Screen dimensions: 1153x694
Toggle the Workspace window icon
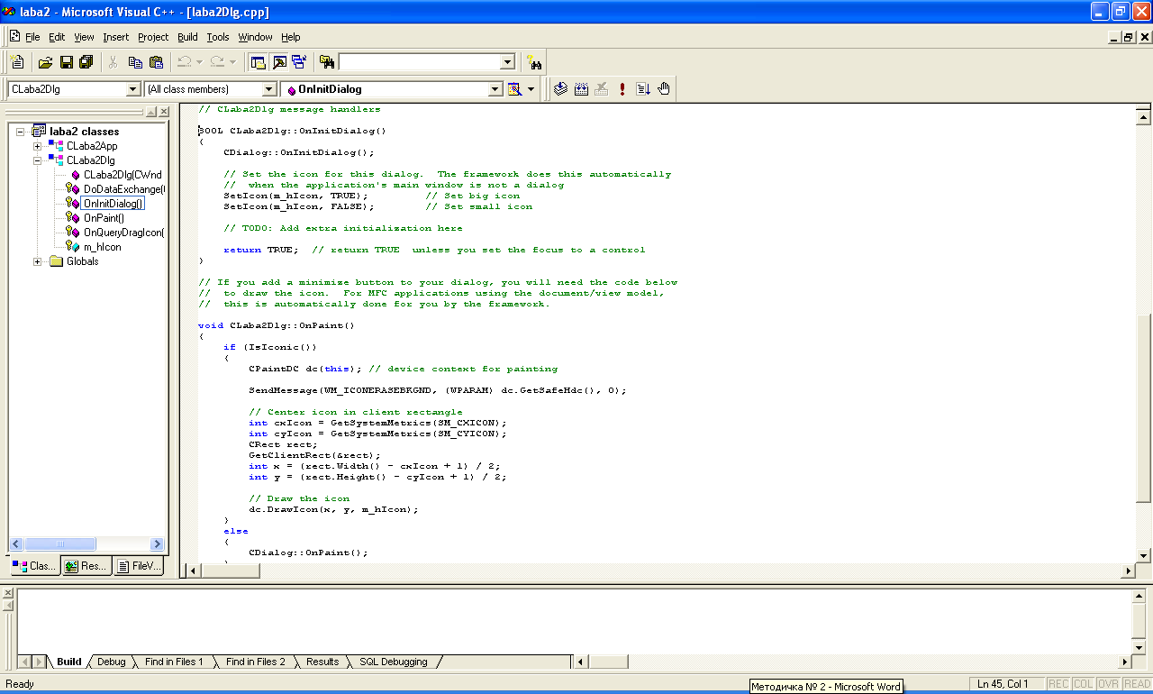(x=258, y=62)
